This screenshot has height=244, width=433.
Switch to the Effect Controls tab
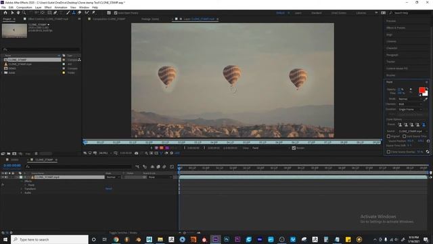[48, 19]
